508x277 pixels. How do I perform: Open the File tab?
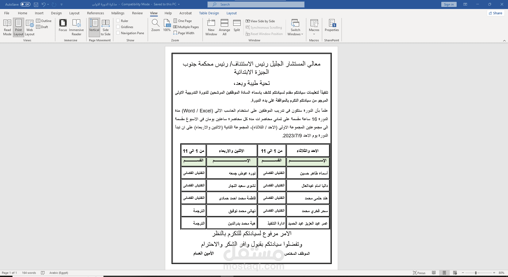pos(7,13)
